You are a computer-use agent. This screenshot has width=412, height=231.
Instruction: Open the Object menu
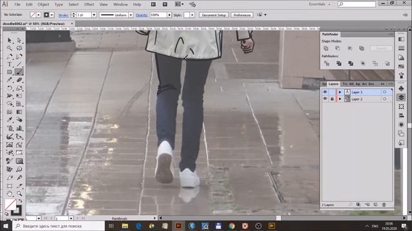(43, 4)
